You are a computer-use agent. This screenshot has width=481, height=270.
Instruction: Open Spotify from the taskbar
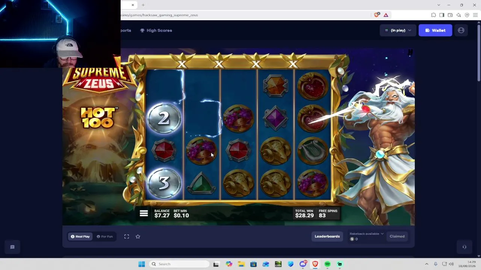point(327,264)
